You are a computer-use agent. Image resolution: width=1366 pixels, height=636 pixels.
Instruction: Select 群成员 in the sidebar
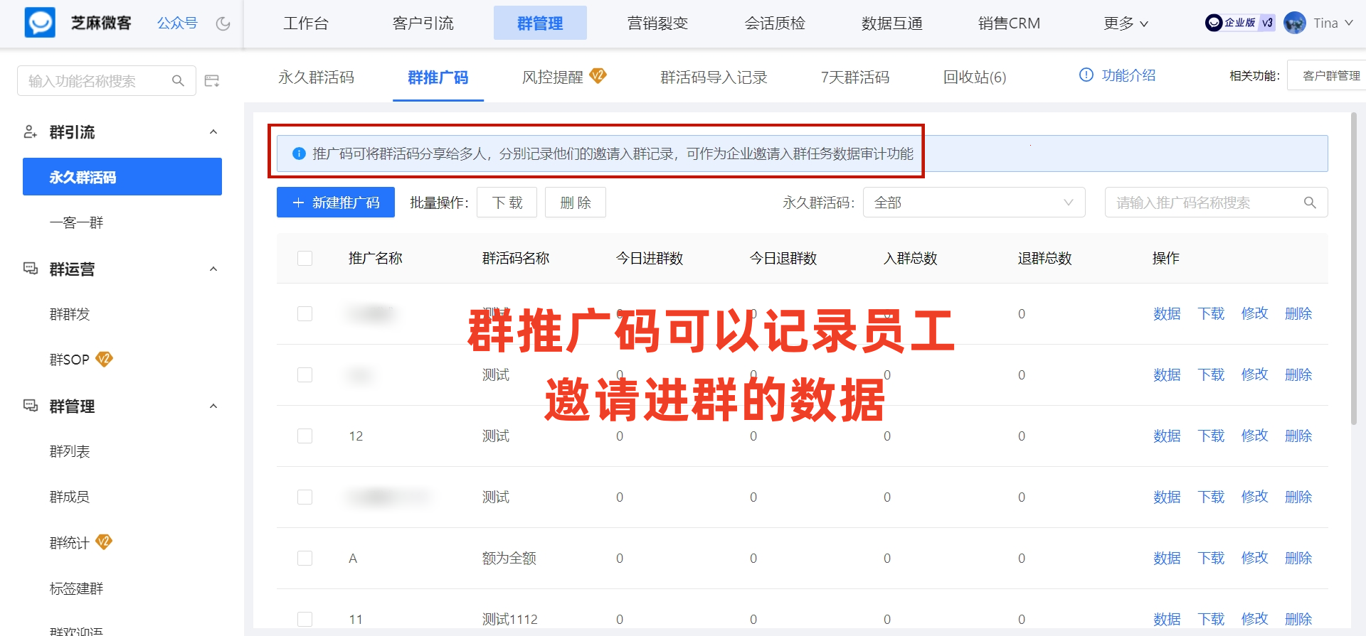click(x=70, y=497)
